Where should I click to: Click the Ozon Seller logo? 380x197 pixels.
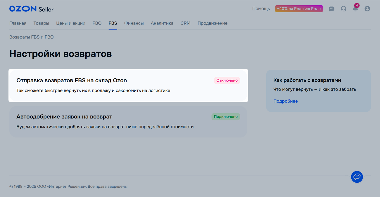31,9
